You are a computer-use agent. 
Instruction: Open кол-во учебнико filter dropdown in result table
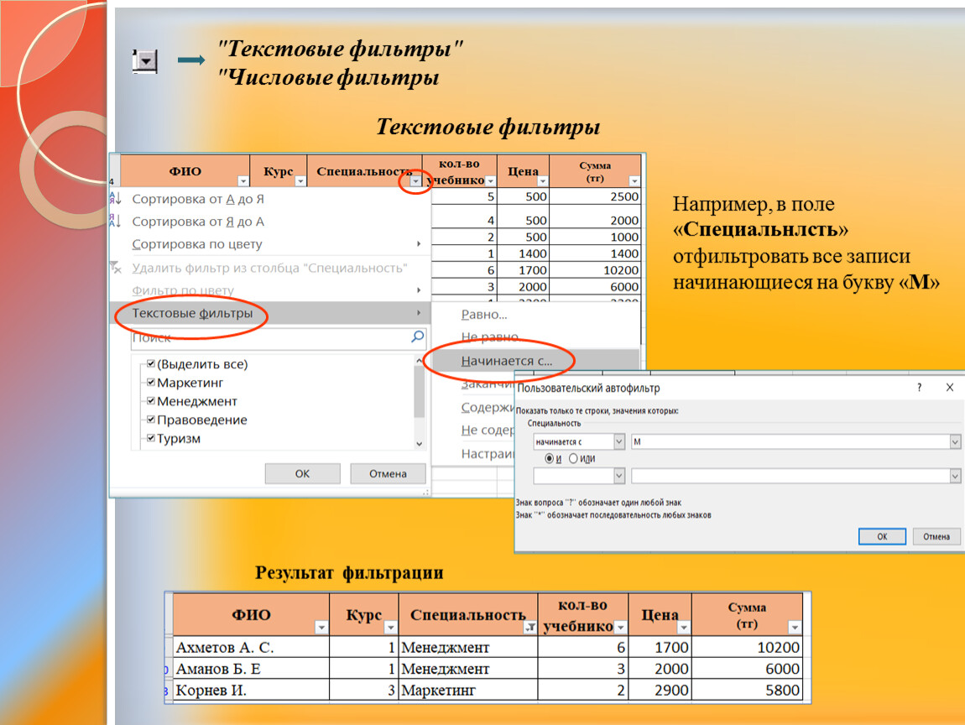pyautogui.click(x=620, y=627)
